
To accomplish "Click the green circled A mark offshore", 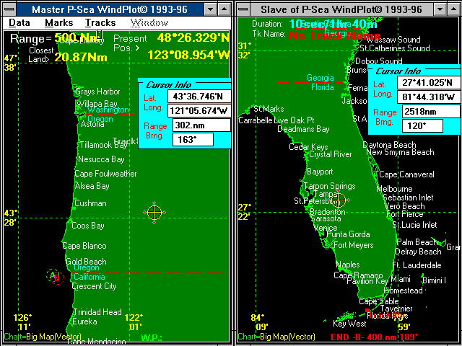I will (53, 275).
